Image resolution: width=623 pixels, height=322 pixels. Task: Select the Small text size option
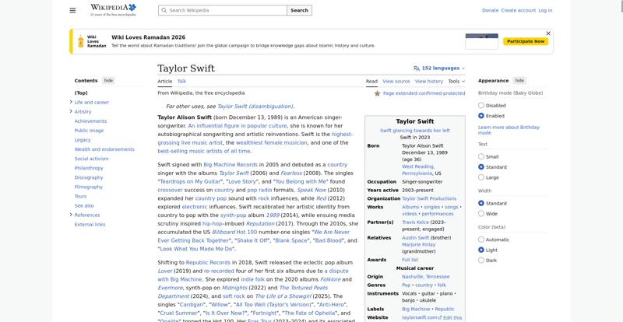[481, 156]
